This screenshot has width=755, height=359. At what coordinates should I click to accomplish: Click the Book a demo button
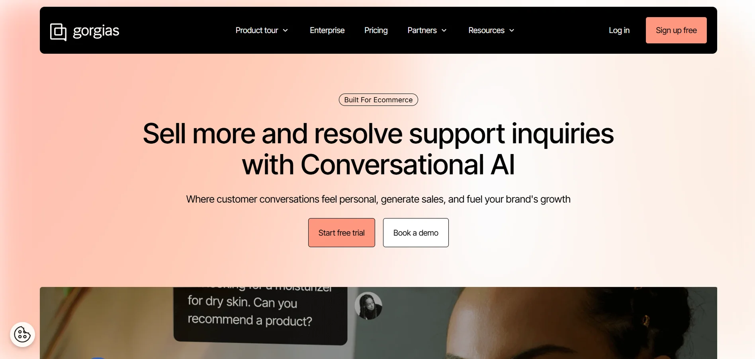[x=416, y=232]
